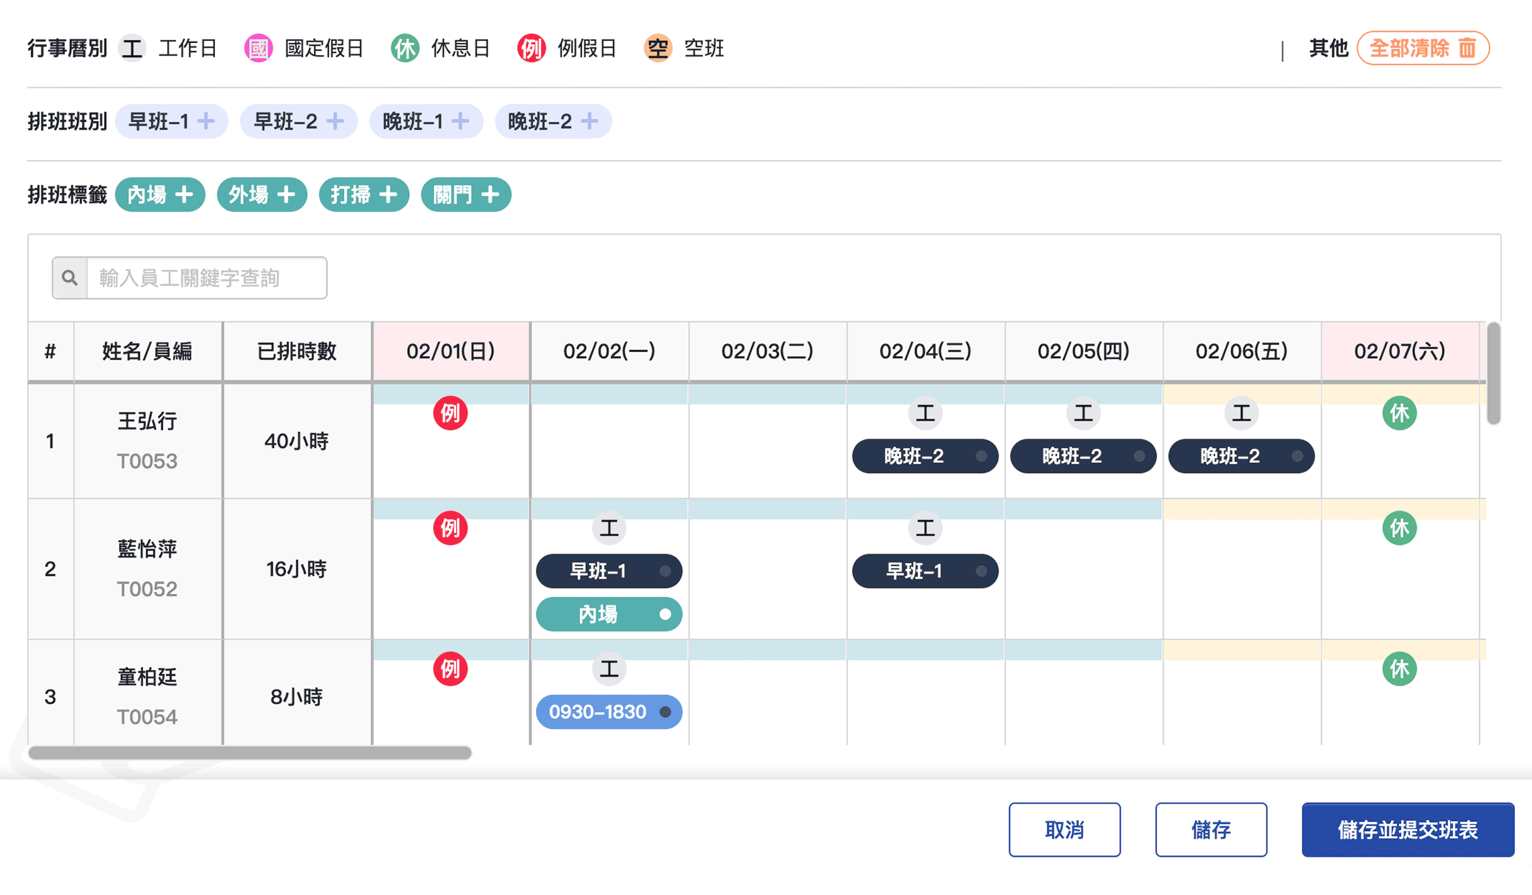Click the trash icon in 全部清除

click(x=1467, y=48)
